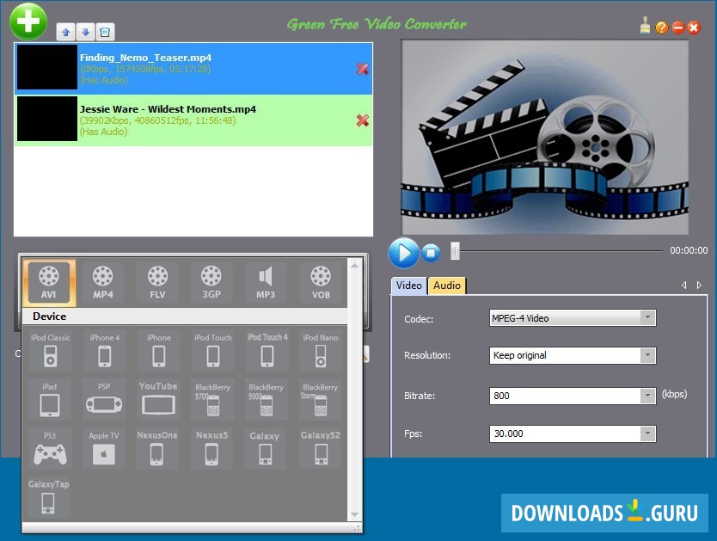Click the 00:00:00 preview time readout
Viewport: 717px width, 541px height.
click(689, 250)
